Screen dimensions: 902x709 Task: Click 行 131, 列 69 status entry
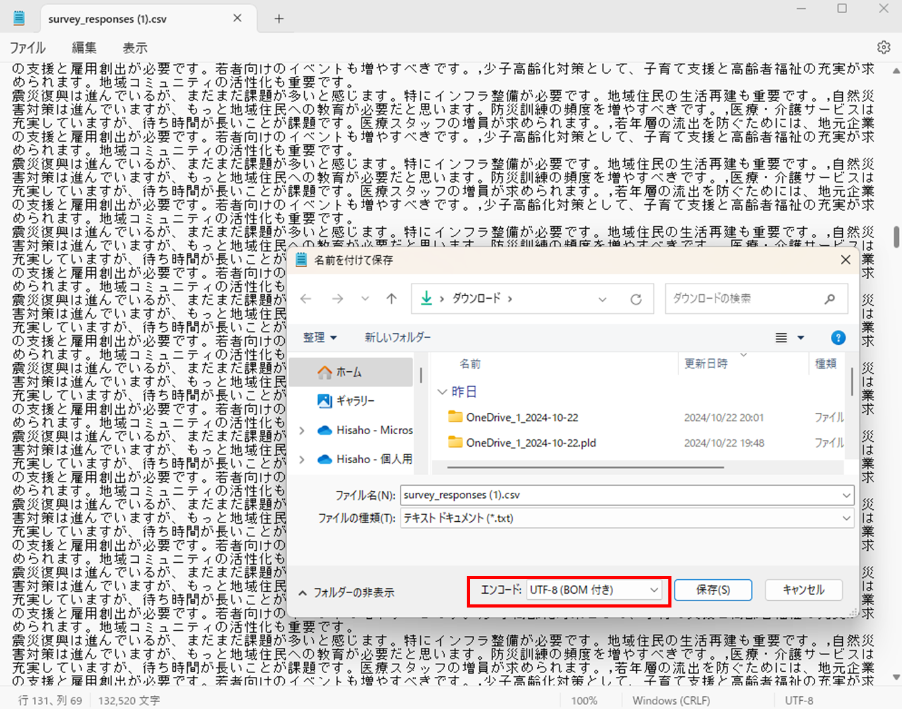[50, 701]
